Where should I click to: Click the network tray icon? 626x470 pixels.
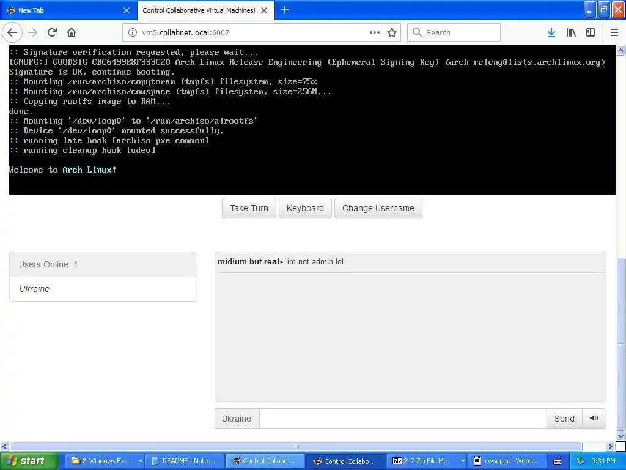580,461
